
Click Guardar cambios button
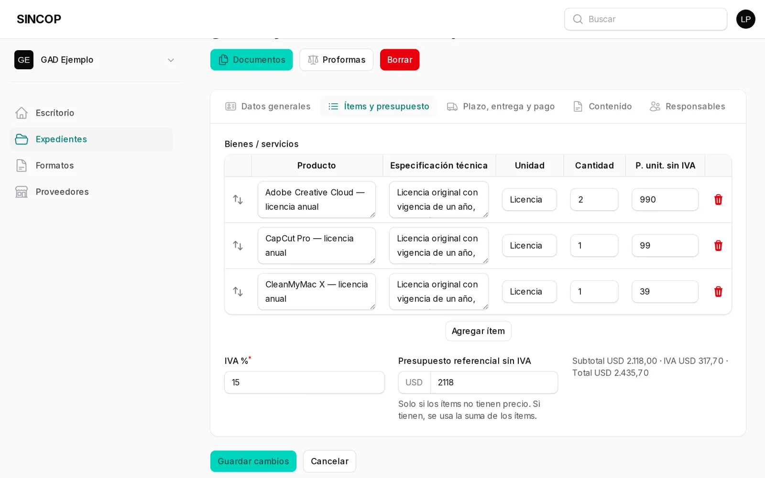(253, 461)
